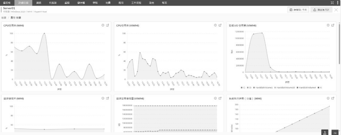341x135 pixels.
Task: Go back via the 摘要 breadcrumb link
Action: pyautogui.click(x=4, y=18)
